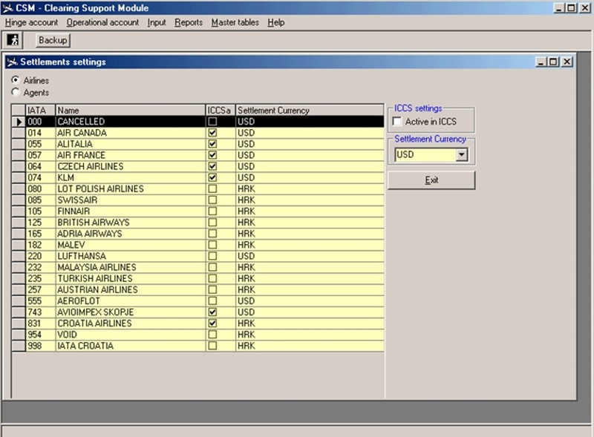
Task: Toggle ICCS checkbox for CROATIA AIRLINES
Action: coord(212,323)
